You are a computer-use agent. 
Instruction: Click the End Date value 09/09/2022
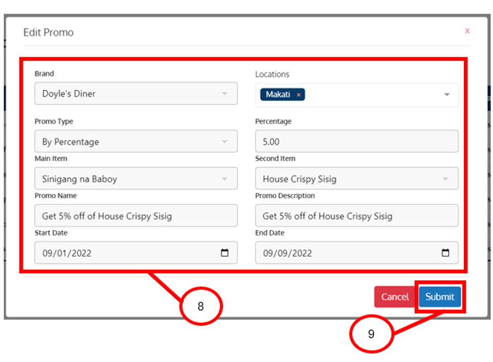288,253
